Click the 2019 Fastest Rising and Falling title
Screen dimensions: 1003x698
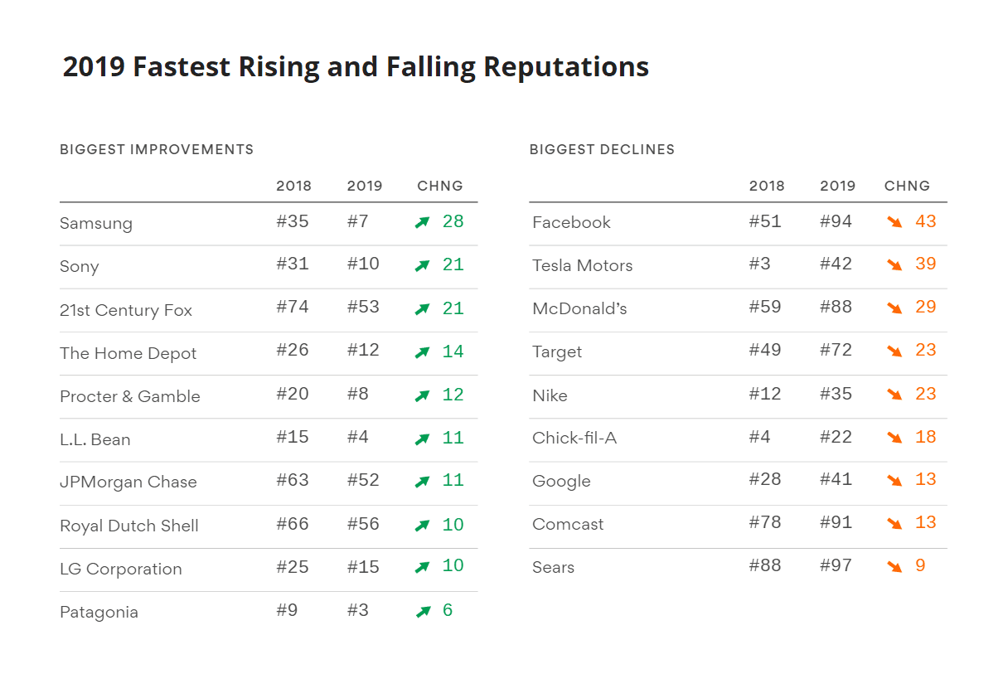356,66
